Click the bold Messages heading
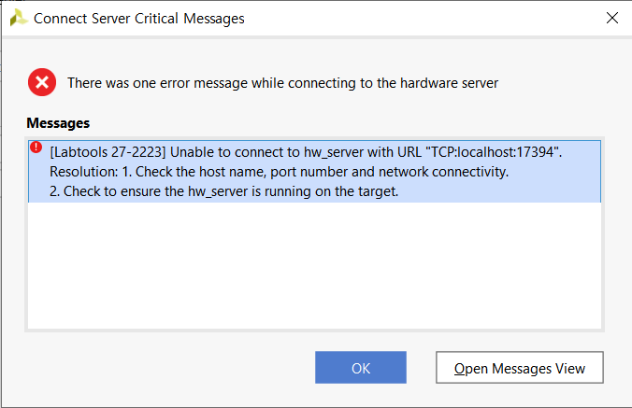632x408 pixels. click(58, 122)
